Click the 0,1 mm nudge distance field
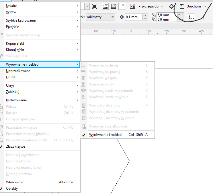The image size is (213, 194). 133,17
